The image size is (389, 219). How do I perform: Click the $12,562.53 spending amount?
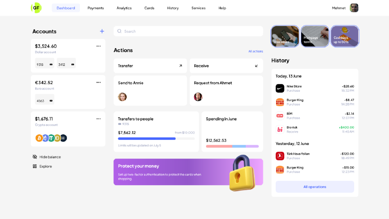click(216, 140)
